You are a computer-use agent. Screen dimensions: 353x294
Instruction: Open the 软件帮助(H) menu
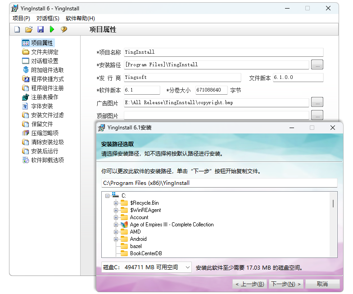pyautogui.click(x=80, y=18)
